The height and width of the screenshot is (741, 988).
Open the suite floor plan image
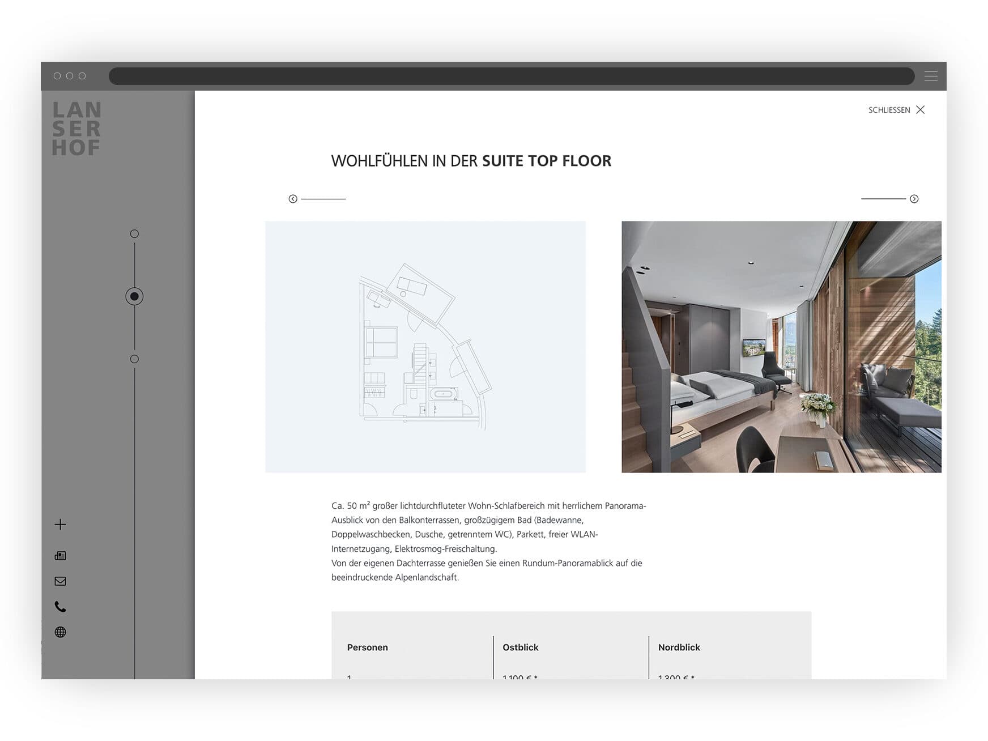pyautogui.click(x=425, y=347)
